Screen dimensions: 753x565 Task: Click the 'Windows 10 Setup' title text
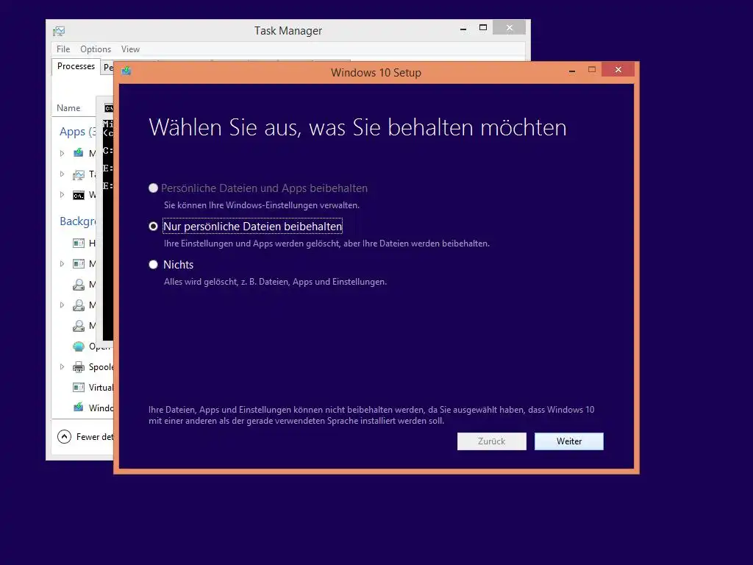point(376,73)
